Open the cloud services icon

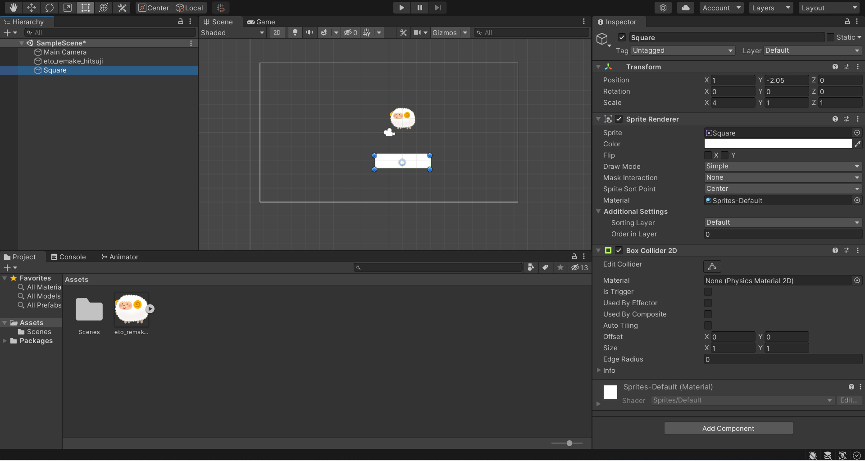click(685, 8)
